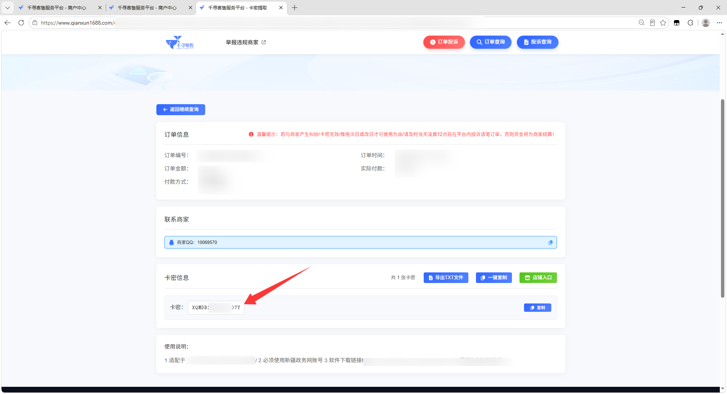Image resolution: width=727 pixels, height=394 pixels.
Task: Open 订单查询 order lookup
Action: click(490, 42)
